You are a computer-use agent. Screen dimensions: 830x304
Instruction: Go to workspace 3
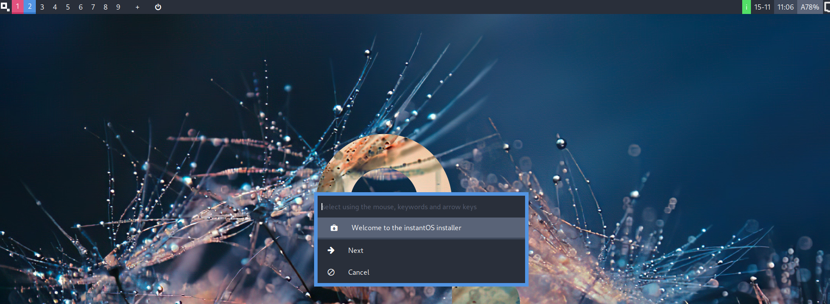42,7
